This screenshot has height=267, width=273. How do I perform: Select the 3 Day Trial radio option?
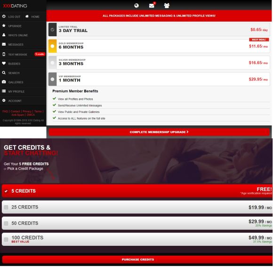(52, 30)
